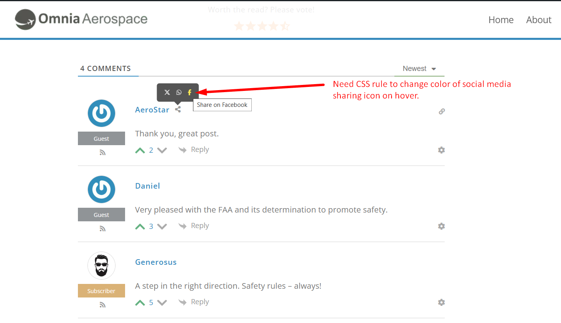Copy link icon for AeroStar's comment
Image resolution: width=561 pixels, height=323 pixels.
point(442,112)
